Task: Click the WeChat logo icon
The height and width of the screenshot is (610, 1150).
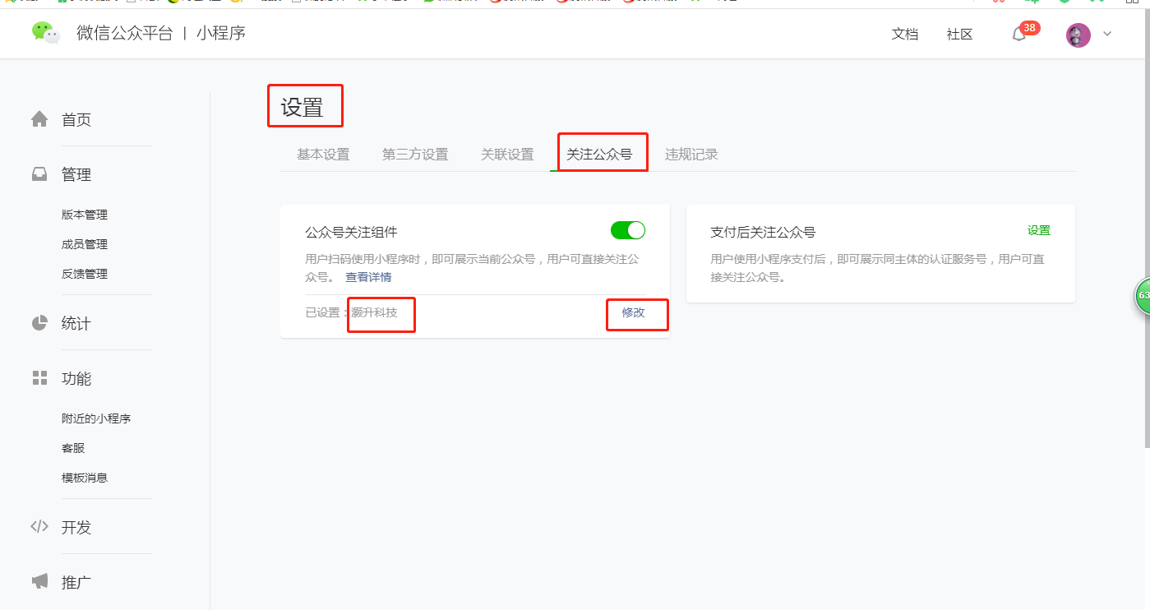Action: tap(46, 33)
